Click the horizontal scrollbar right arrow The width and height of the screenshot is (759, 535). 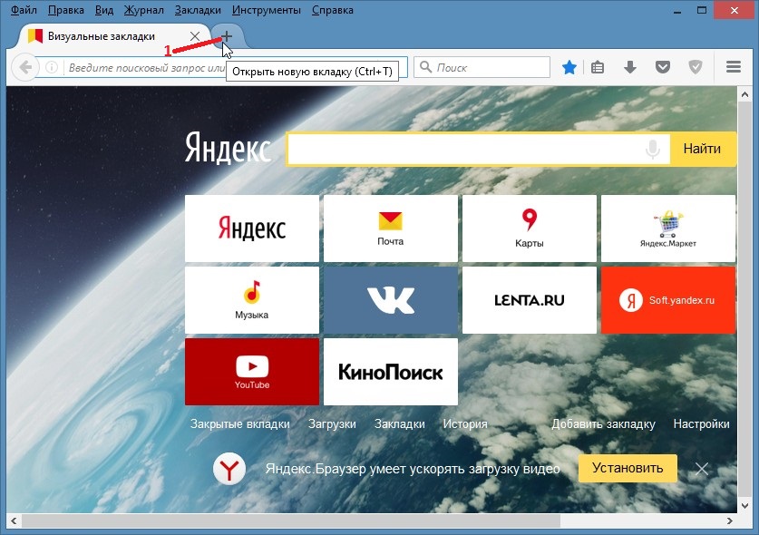pos(729,521)
